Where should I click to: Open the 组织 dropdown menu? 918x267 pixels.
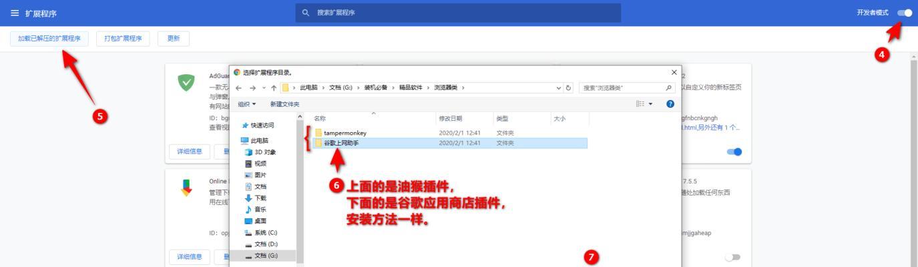tap(247, 104)
